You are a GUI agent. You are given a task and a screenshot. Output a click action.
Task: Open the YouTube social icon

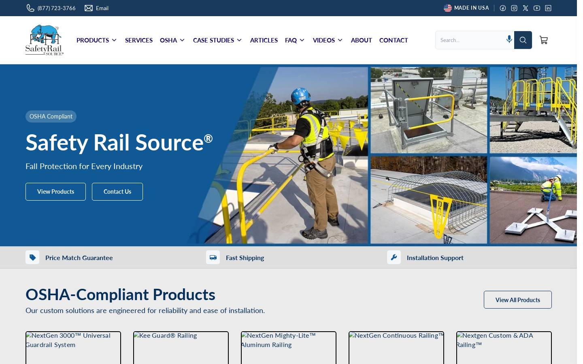pyautogui.click(x=537, y=8)
